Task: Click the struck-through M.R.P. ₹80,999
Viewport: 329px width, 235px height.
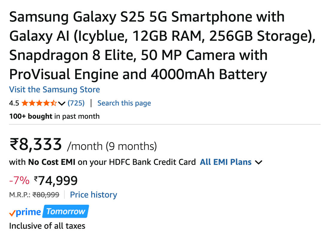Action: [x=46, y=195]
